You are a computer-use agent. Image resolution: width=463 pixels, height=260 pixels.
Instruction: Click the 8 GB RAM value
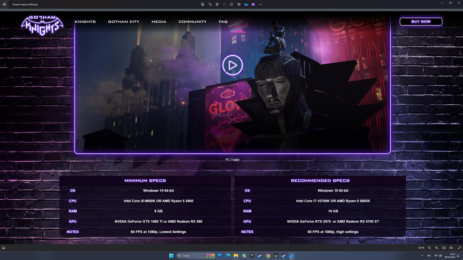[158, 211]
